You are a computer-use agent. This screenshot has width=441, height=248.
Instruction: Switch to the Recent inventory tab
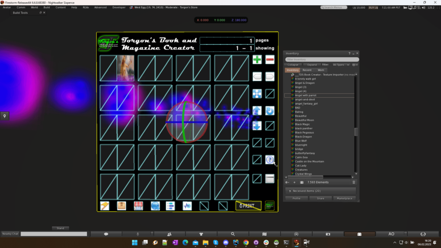tap(307, 70)
